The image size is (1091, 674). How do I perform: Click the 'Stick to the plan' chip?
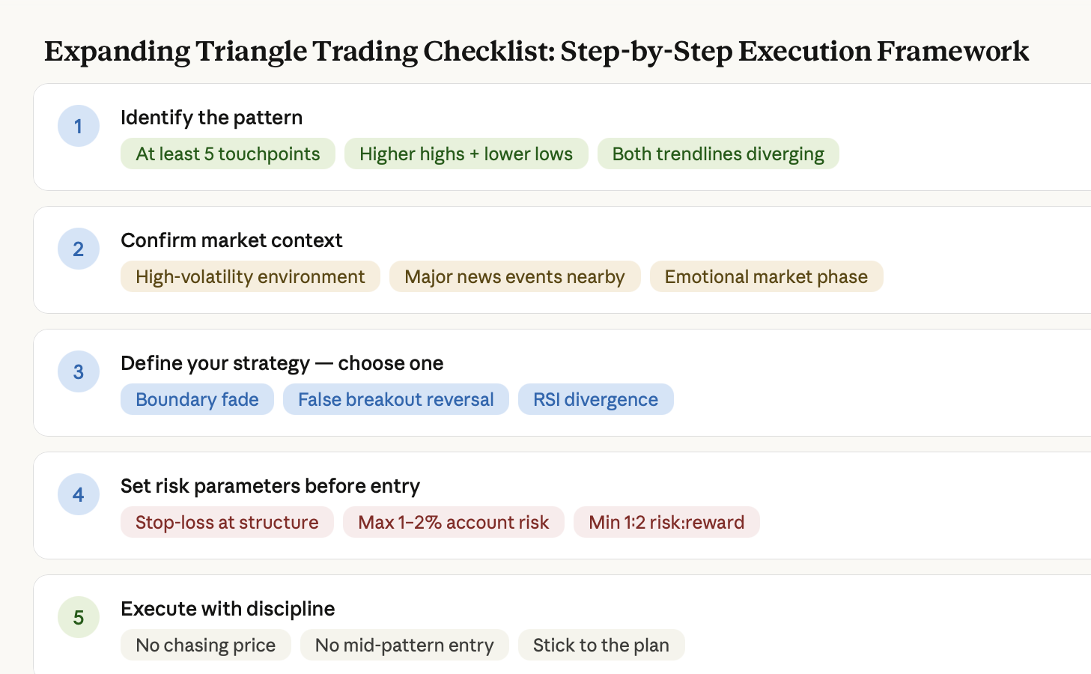tap(601, 645)
